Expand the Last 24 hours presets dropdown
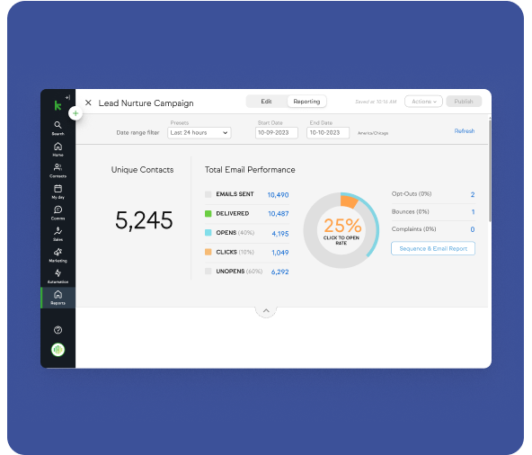This screenshot has height=455, width=532. (199, 133)
